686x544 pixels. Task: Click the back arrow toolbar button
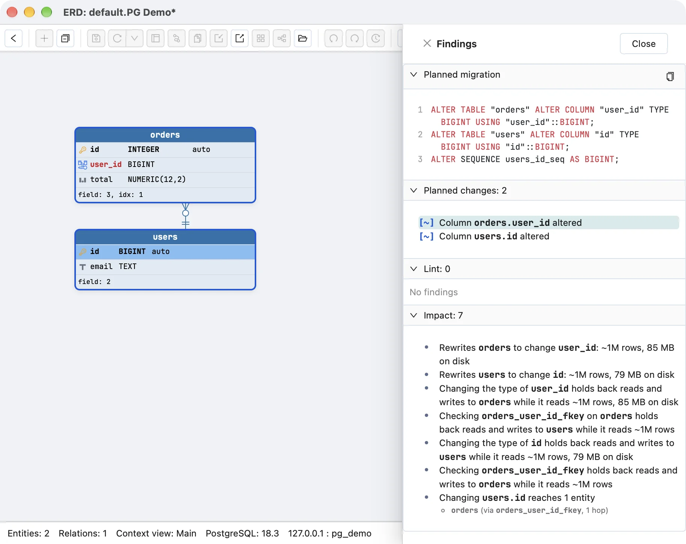point(14,38)
